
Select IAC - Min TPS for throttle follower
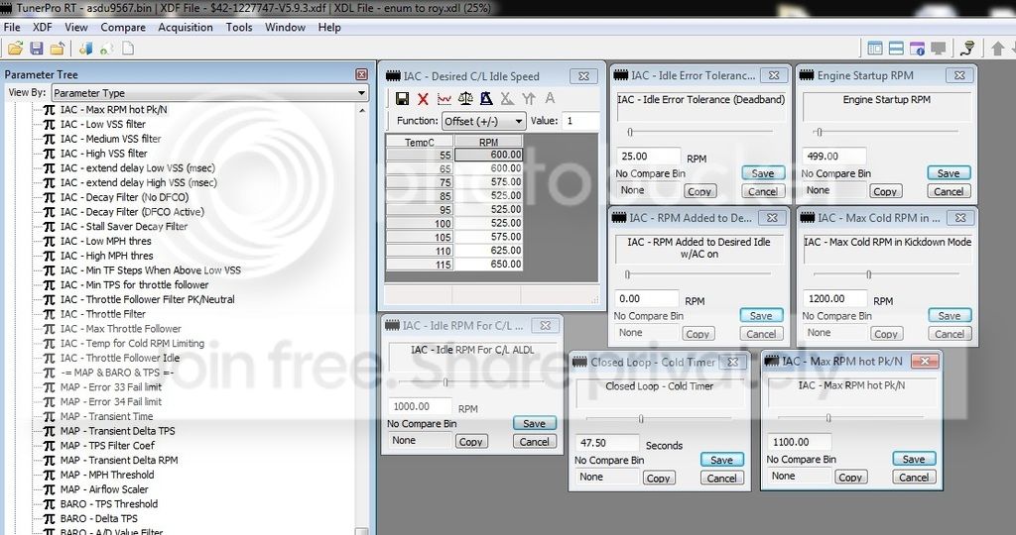tap(134, 284)
